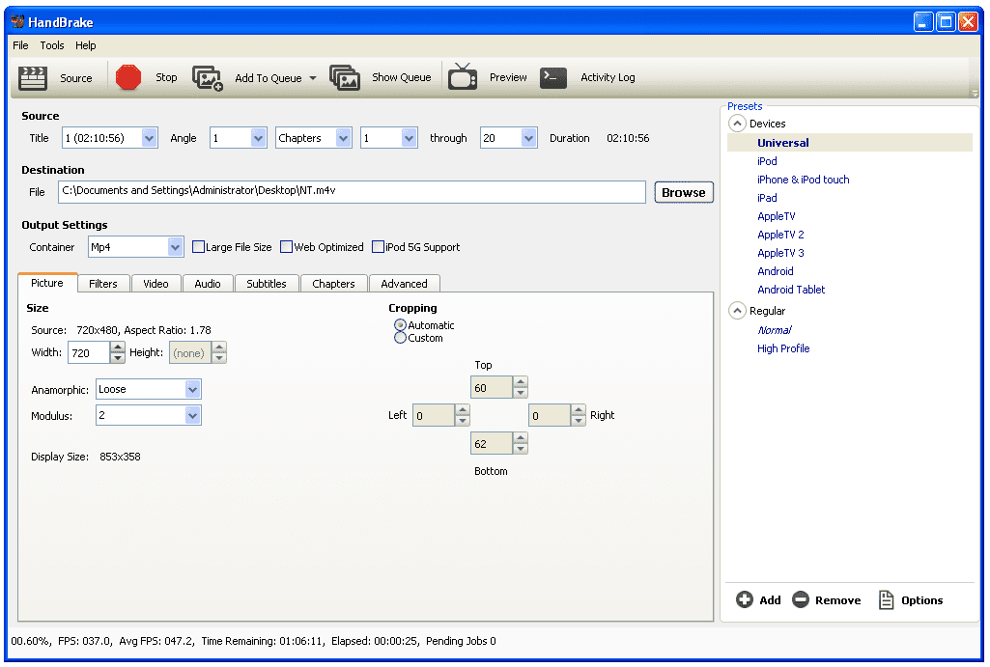This screenshot has width=990, height=667.
Task: Open the Show Queue icon
Action: (345, 78)
